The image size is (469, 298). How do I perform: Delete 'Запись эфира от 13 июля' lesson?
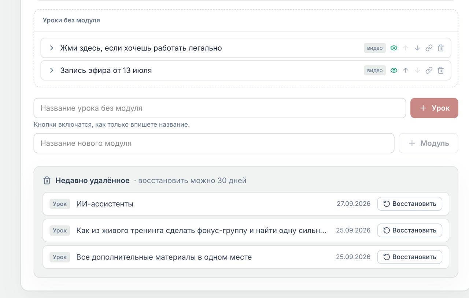point(441,70)
